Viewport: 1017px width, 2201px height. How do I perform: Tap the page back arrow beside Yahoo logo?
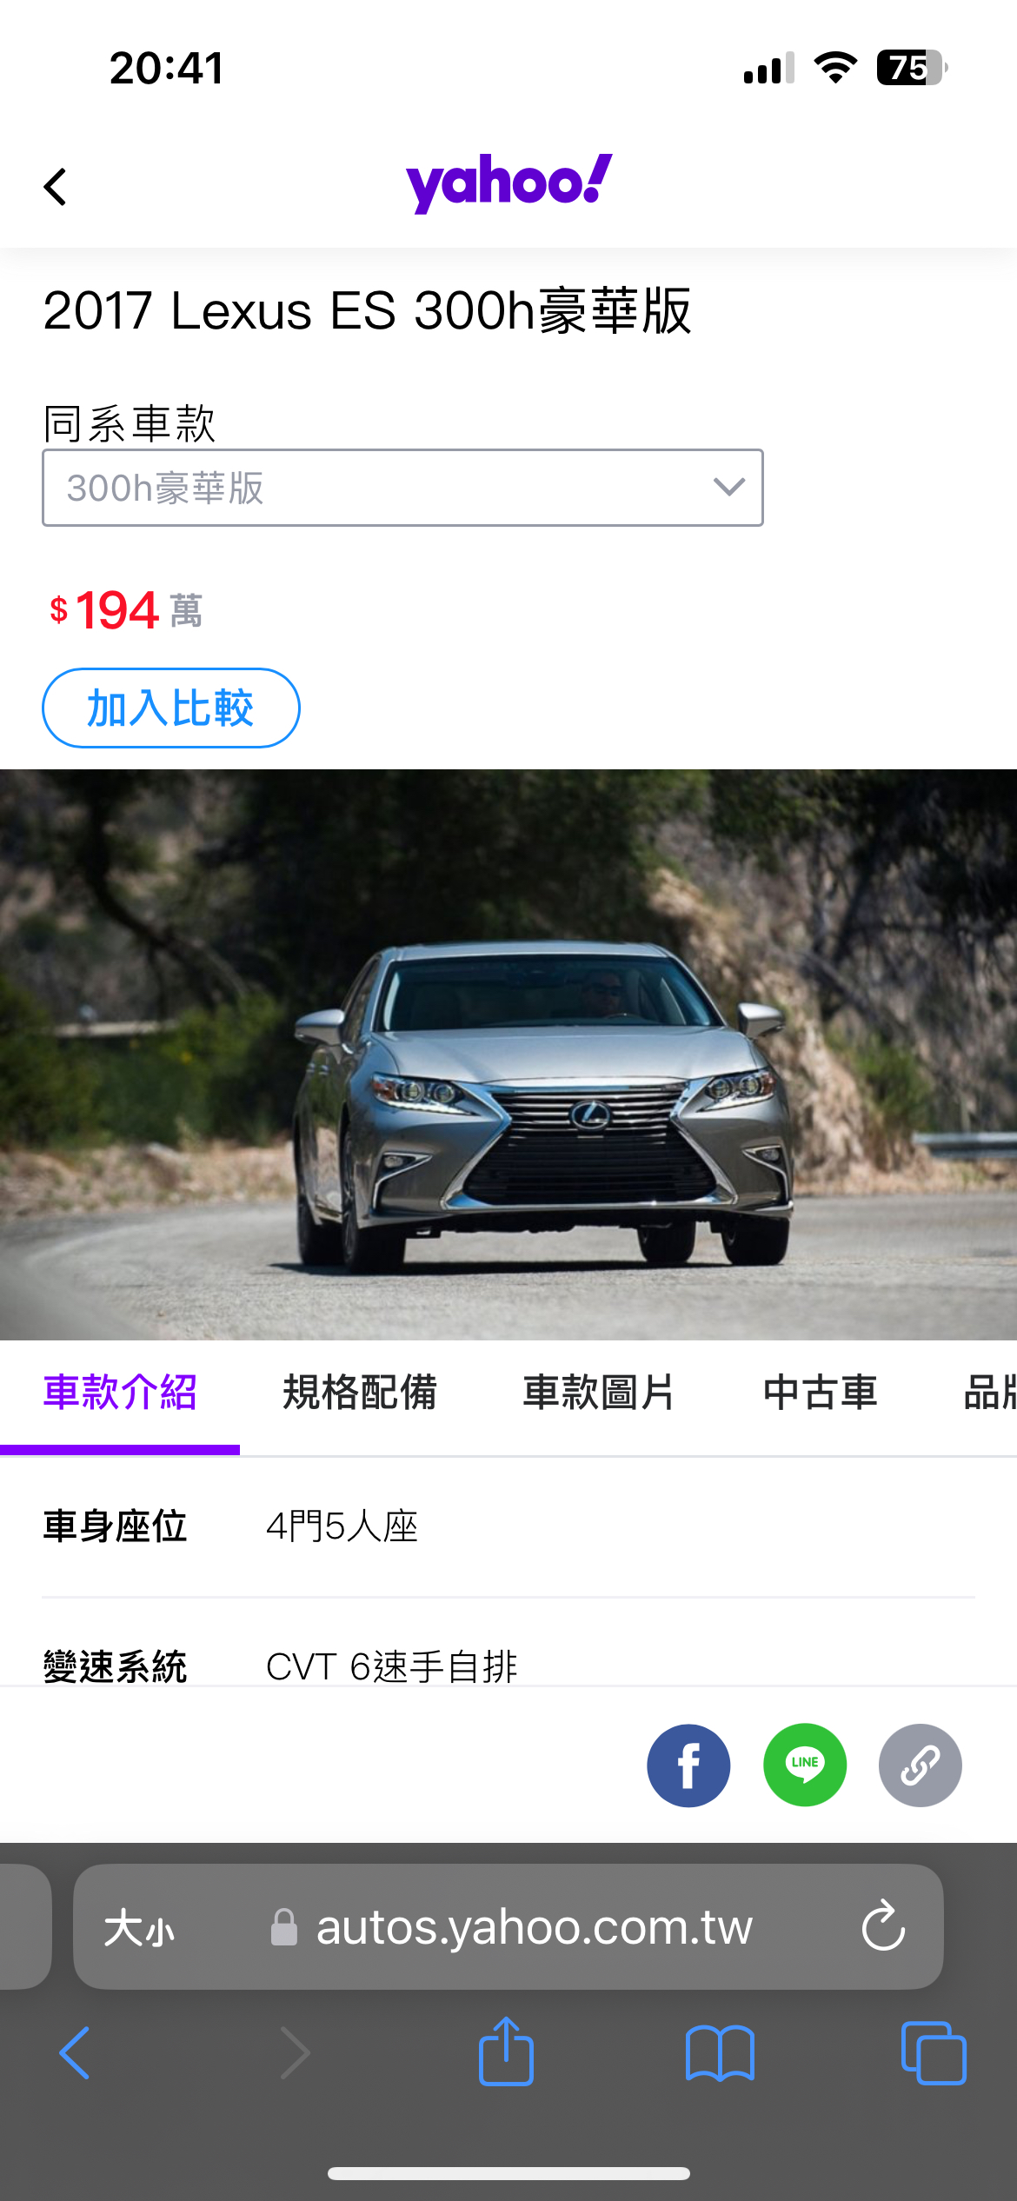click(x=56, y=187)
